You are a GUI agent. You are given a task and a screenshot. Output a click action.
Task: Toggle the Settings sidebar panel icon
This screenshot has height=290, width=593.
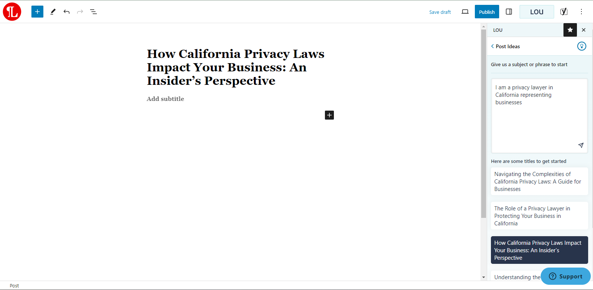coord(509,12)
